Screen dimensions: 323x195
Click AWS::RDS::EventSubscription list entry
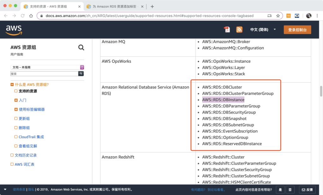click(230, 131)
